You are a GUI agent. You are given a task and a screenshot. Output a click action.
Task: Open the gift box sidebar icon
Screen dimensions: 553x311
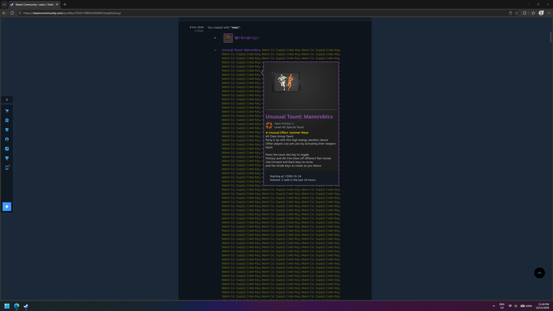click(7, 121)
